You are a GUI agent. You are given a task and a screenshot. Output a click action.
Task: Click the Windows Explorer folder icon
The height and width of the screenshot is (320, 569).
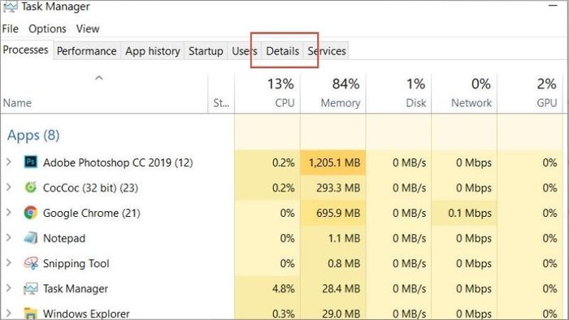pos(31,314)
